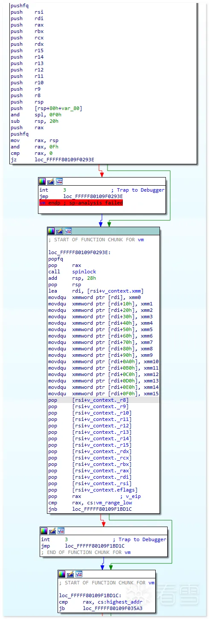Click 'jz loc_FFFFF80109F0293E' instruction
The width and height of the screenshot is (209, 619).
coord(52,160)
